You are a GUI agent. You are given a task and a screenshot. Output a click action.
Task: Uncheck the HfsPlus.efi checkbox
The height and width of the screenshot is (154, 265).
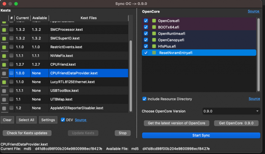pyautogui.click(x=146, y=46)
